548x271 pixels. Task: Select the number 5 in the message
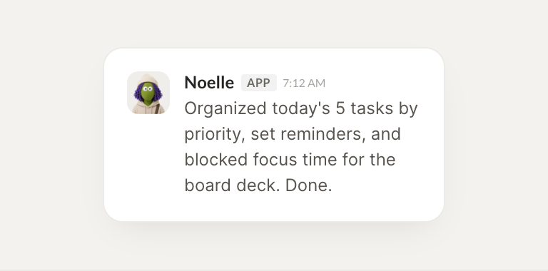(340, 108)
